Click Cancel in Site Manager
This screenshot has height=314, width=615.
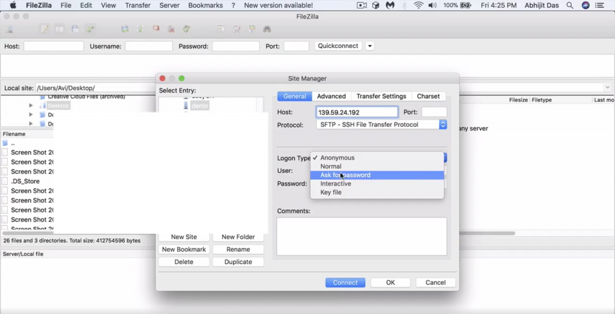[x=435, y=283]
